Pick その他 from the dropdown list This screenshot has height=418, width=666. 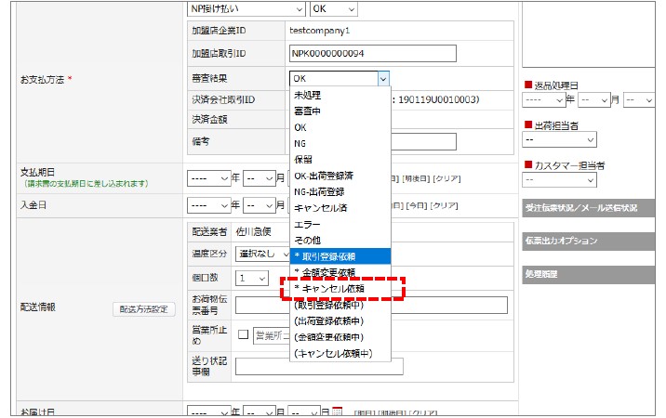[340, 241]
